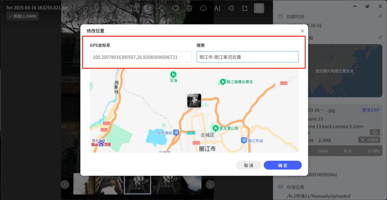Confirm the location with 确定
Image resolution: width=387 pixels, height=200 pixels.
[x=283, y=165]
